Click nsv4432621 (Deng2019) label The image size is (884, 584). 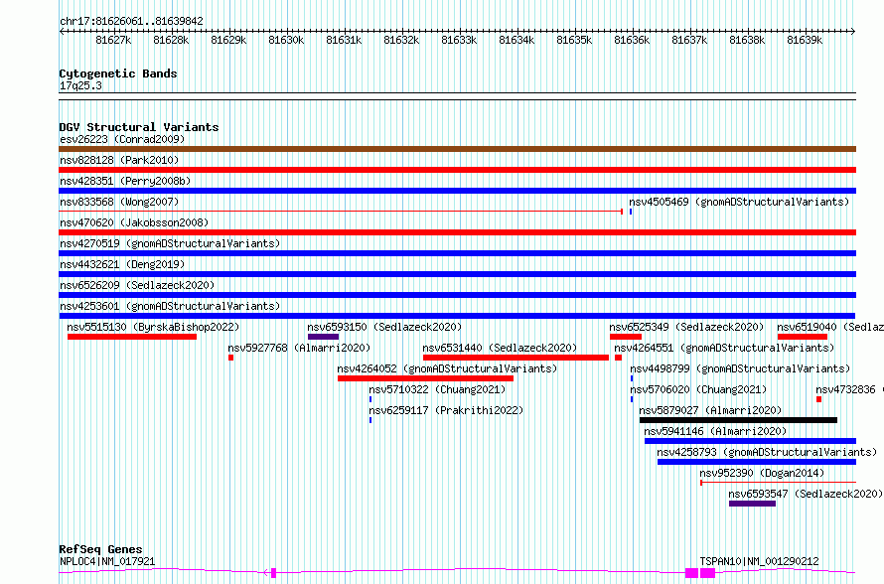click(122, 264)
